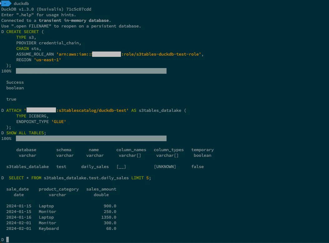This screenshot has height=243, width=329.
Task: Click 'TYPE s3,' line
Action: point(26,37)
